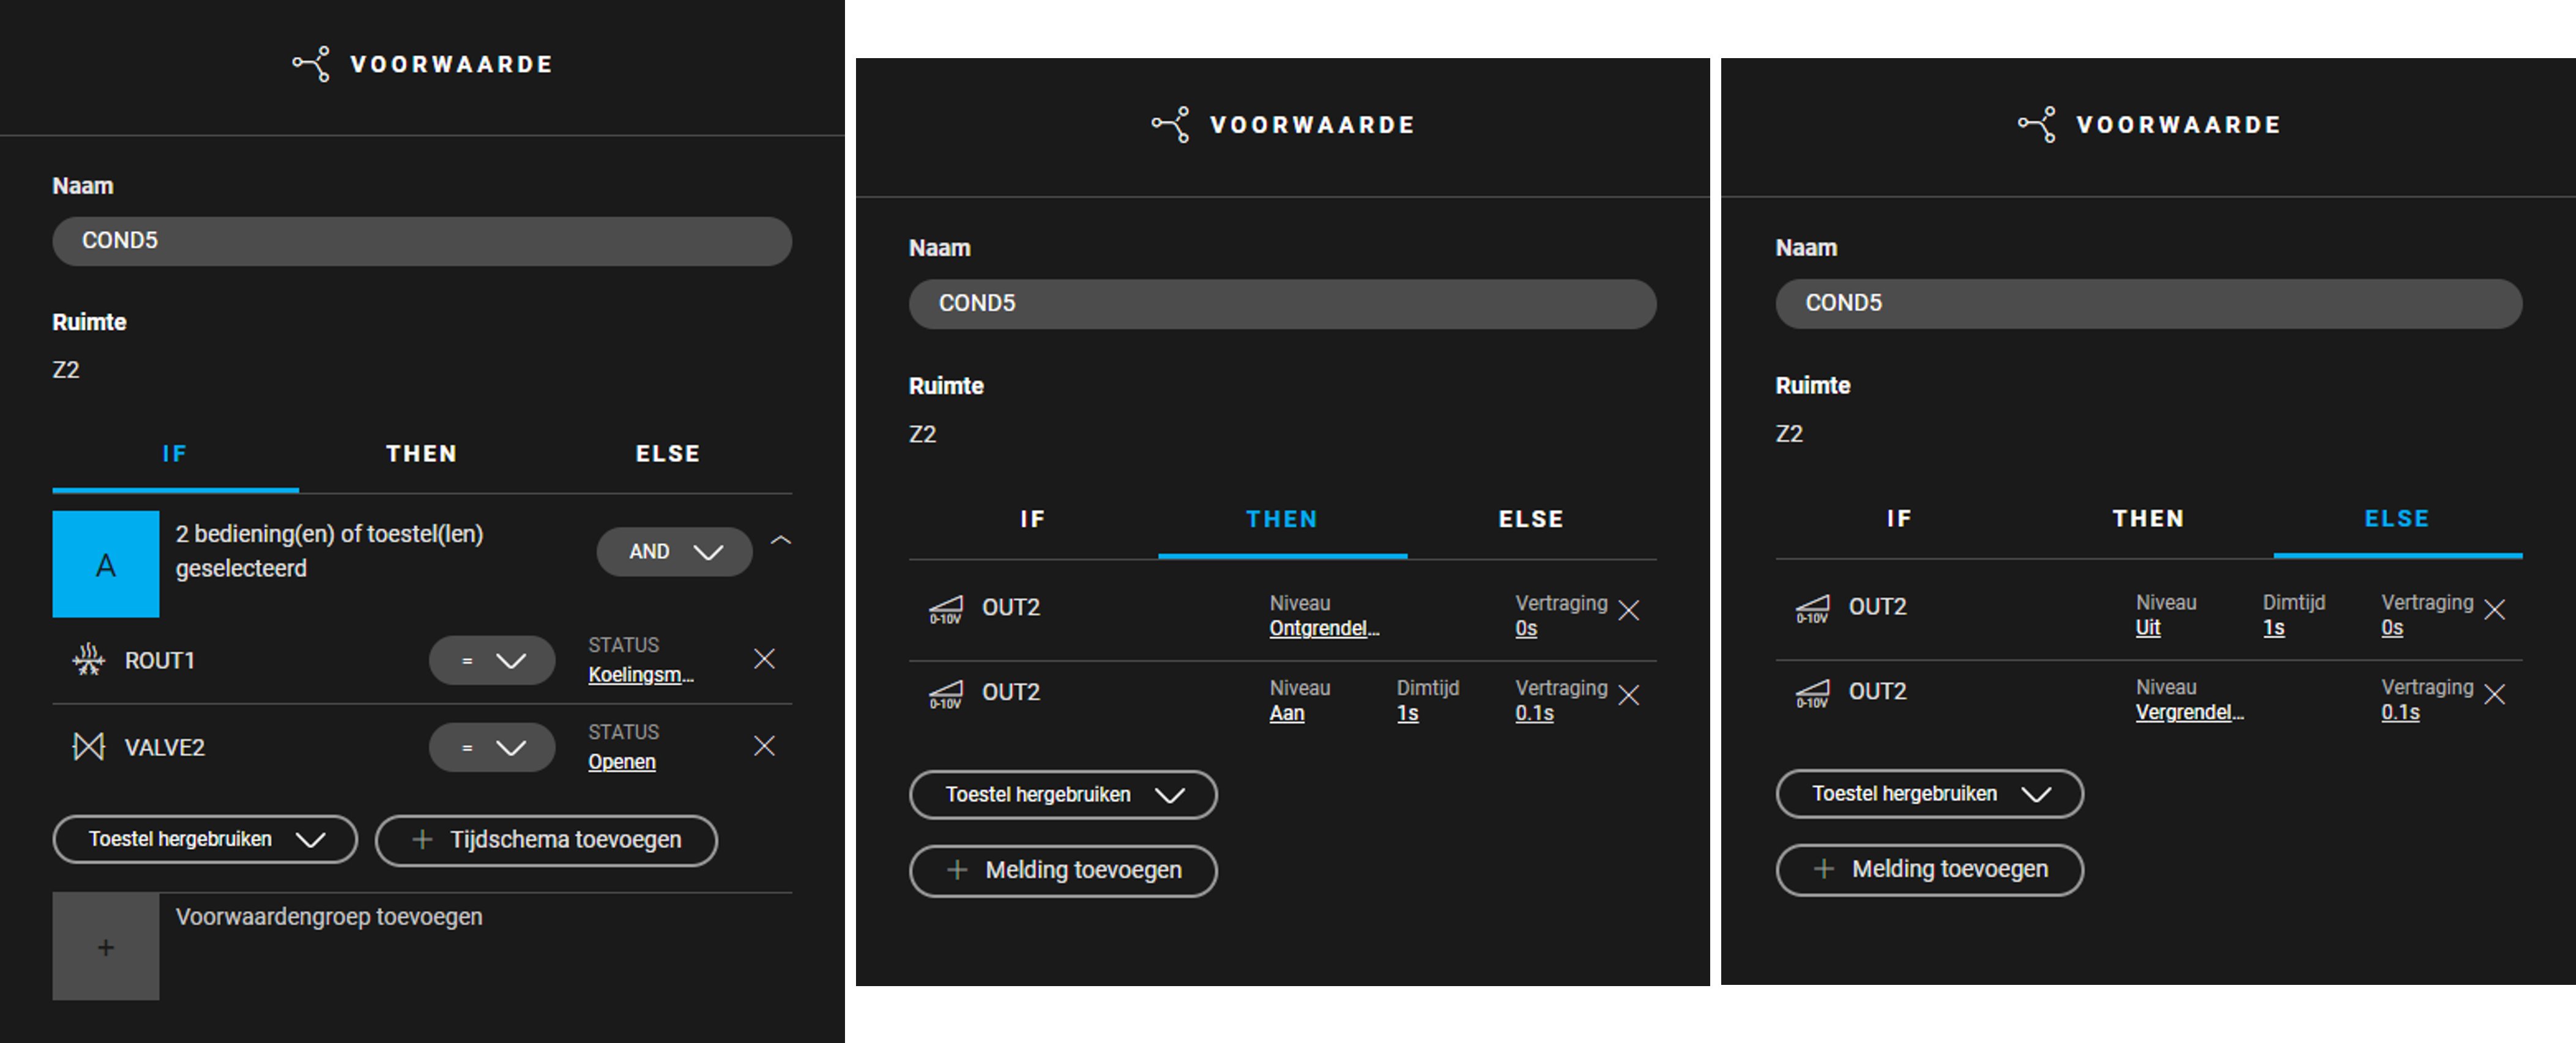The height and width of the screenshot is (1043, 2576).
Task: Select the blue condition group A tile
Action: pyautogui.click(x=106, y=564)
